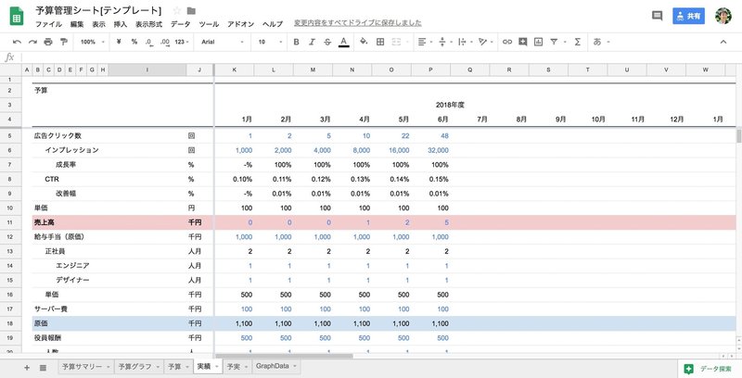Move file with the folder icon

191,10
